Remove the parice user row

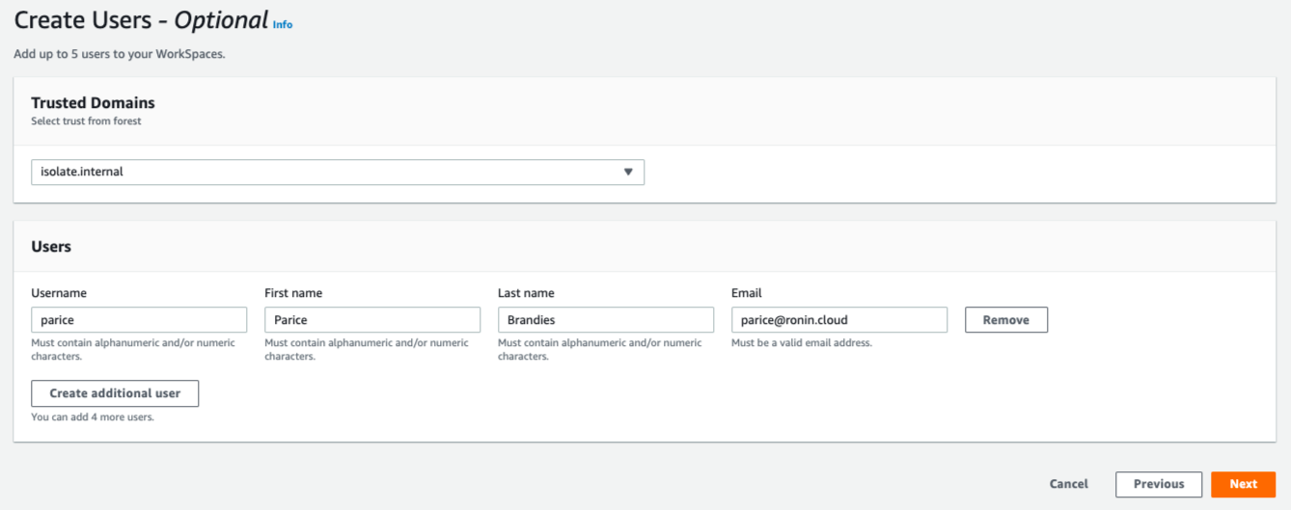coord(1006,320)
